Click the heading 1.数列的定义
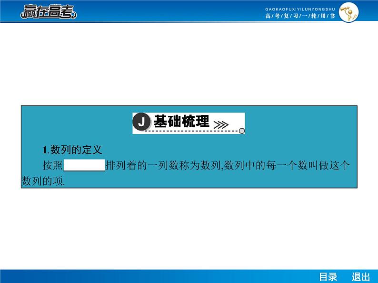The width and height of the screenshot is (378, 283). tap(72, 150)
